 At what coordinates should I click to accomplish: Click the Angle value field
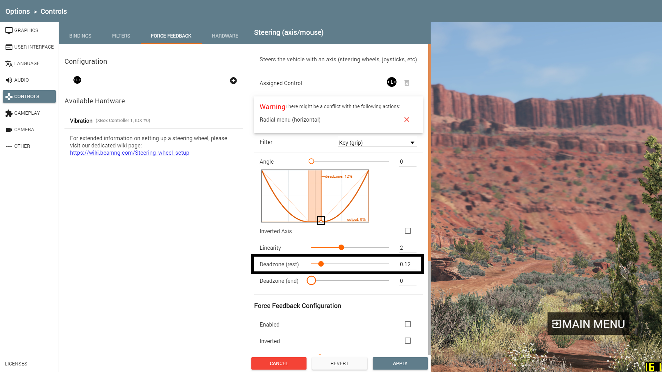pyautogui.click(x=408, y=162)
